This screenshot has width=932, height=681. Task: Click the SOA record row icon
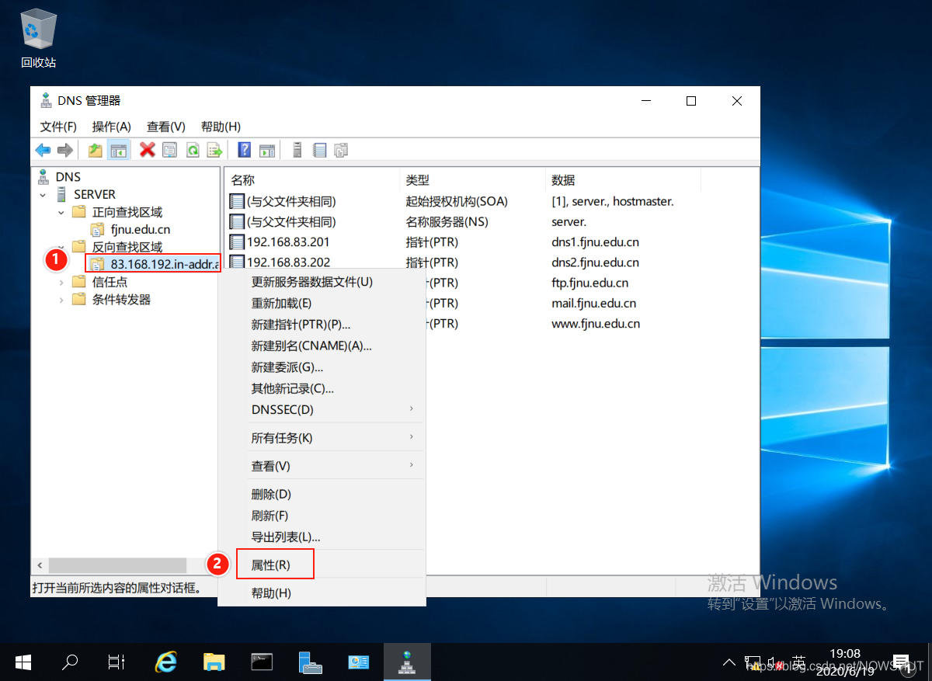click(238, 201)
